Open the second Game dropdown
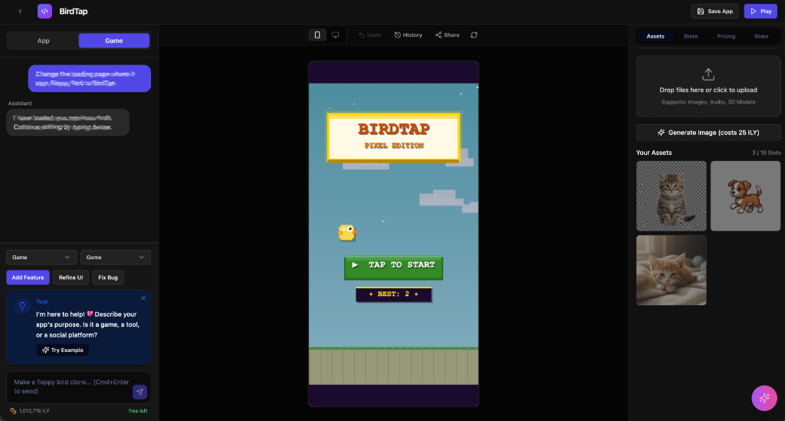Viewport: 785px width, 421px height. [115, 258]
